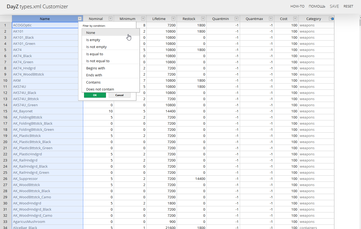
Task: Open the Nominal column filter dropdown
Action: 111,19
